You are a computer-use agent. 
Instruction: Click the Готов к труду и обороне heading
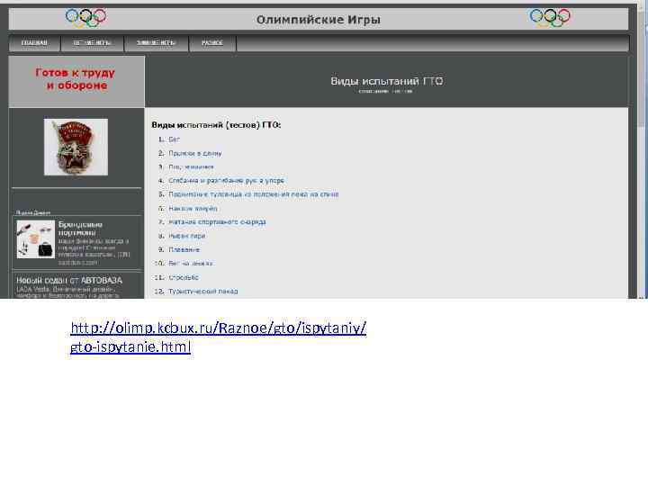pyautogui.click(x=76, y=79)
